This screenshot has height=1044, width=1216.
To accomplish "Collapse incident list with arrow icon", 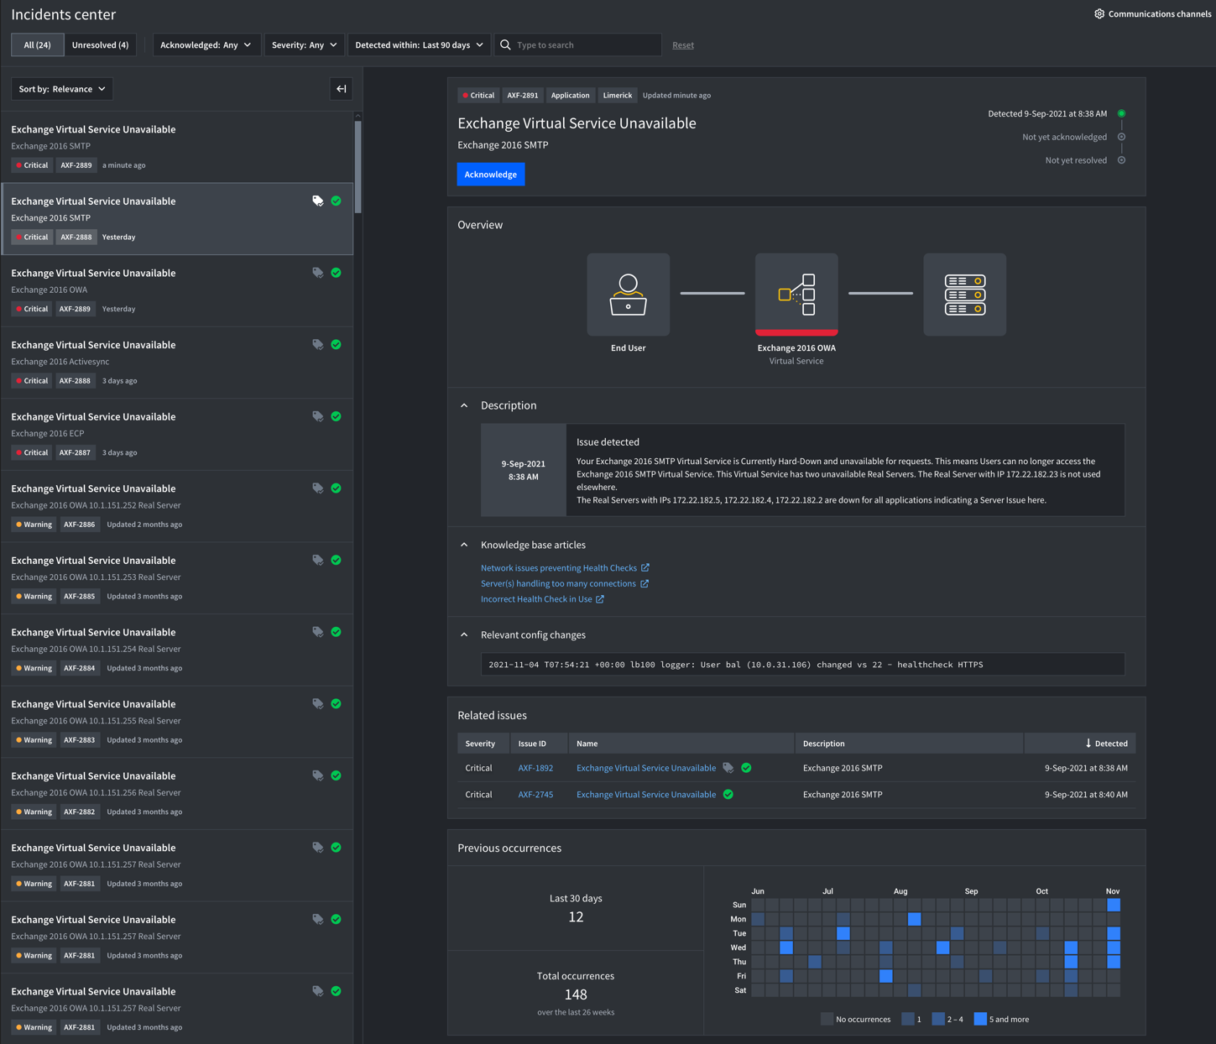I will coord(342,89).
